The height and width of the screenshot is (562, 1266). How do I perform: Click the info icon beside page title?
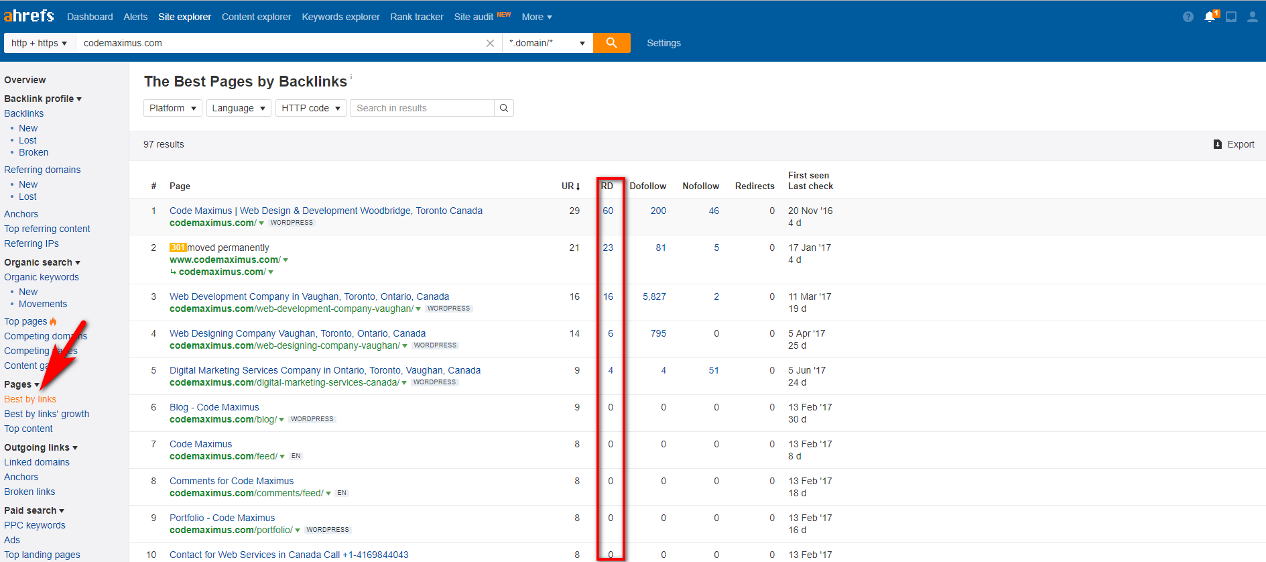351,76
